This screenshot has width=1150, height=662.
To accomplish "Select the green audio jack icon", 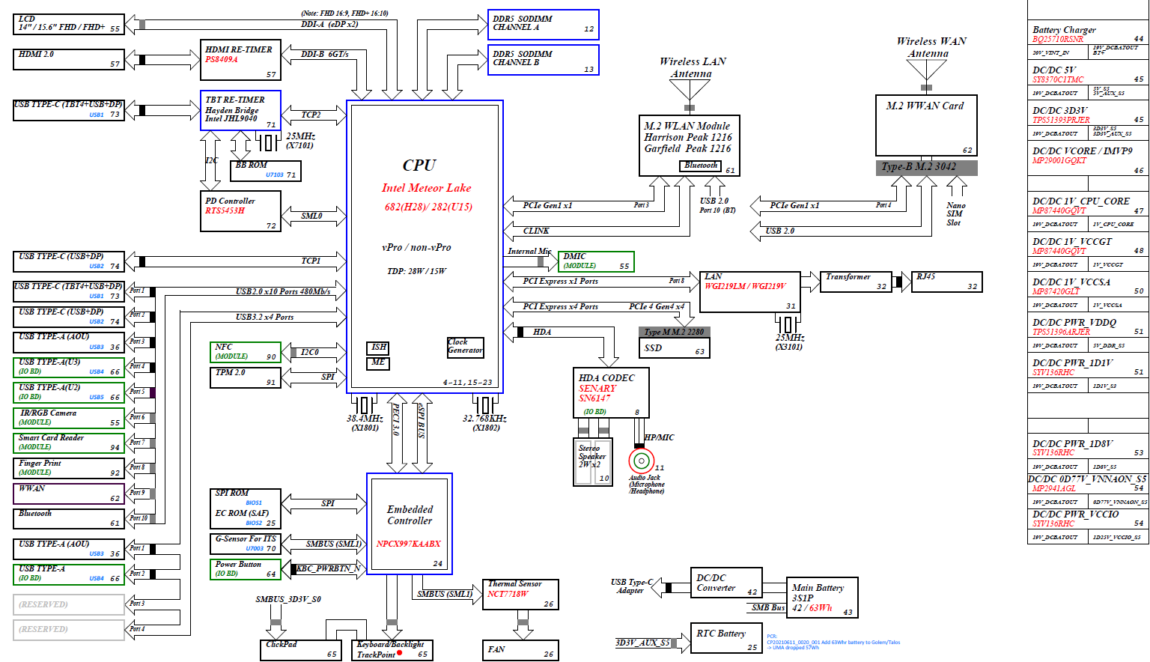I will 640,461.
